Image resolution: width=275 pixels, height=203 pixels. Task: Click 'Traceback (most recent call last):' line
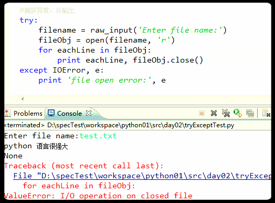83,166
